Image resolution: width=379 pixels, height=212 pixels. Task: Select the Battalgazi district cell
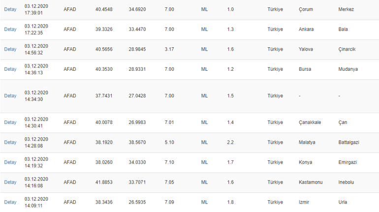click(348, 142)
